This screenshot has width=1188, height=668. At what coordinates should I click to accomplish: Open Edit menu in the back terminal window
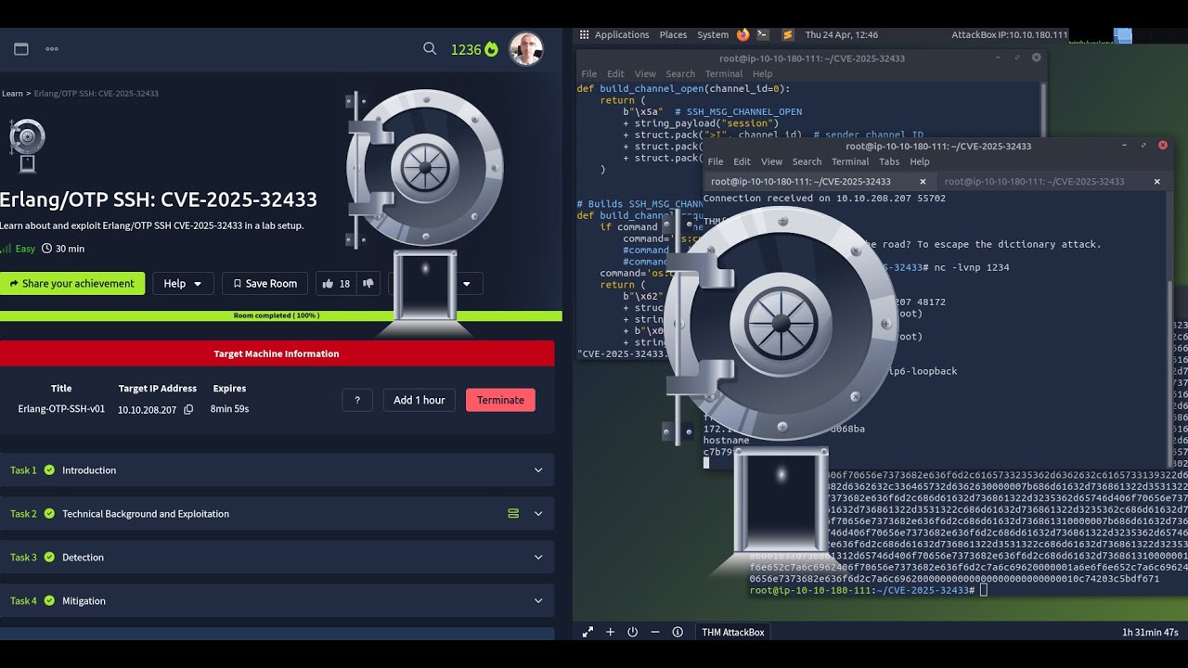coord(616,74)
